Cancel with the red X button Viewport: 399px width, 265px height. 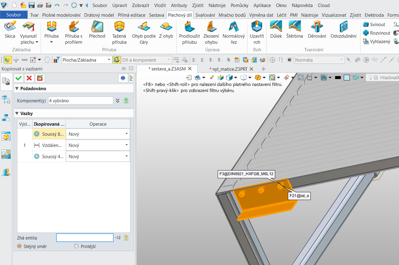[29, 78]
